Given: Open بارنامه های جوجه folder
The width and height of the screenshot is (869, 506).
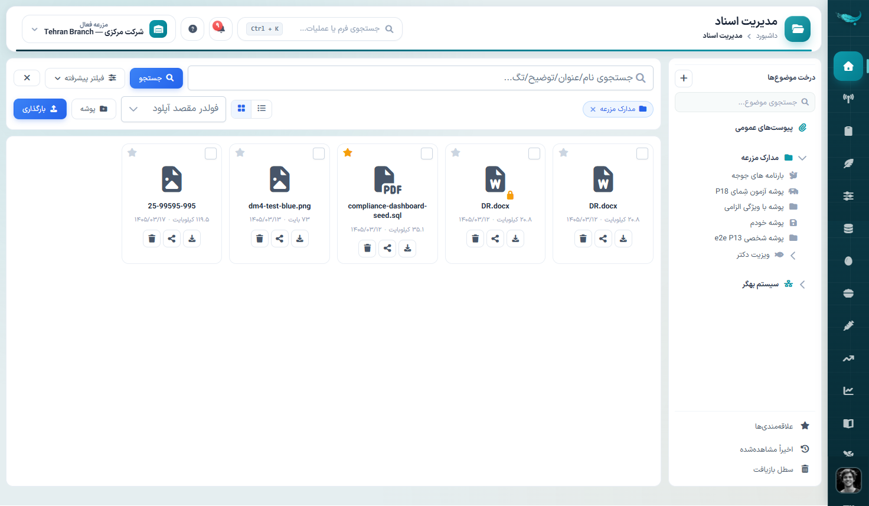Looking at the screenshot, I should click(757, 175).
